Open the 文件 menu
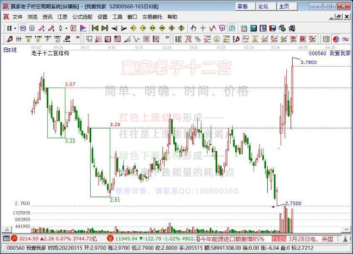The width and height of the screenshot is (353, 254). pyautogui.click(x=17, y=17)
